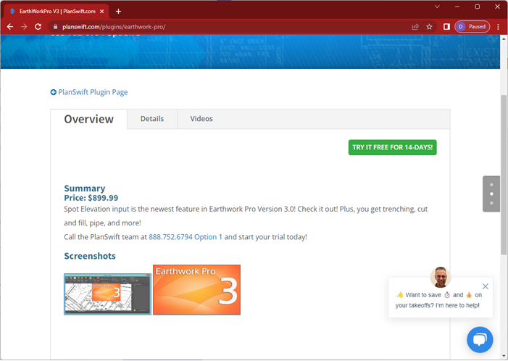Close the EarthWorkPro V3 tab
Screen dimensions: 508x361
pyautogui.click(x=101, y=12)
